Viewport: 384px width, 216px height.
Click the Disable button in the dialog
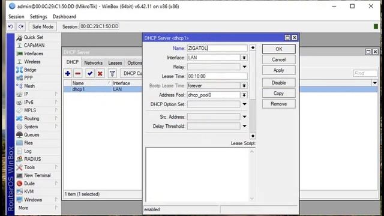[x=278, y=83]
